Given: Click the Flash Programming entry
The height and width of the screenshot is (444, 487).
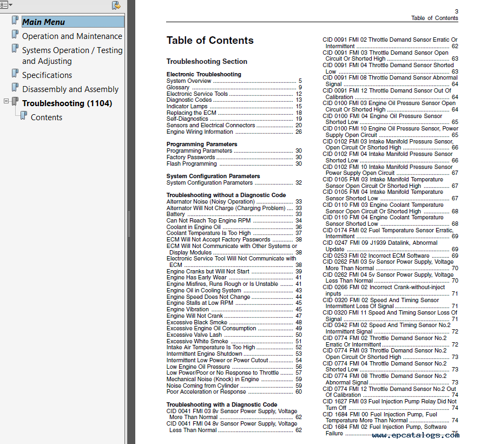Looking at the screenshot, I should [x=234, y=164].
